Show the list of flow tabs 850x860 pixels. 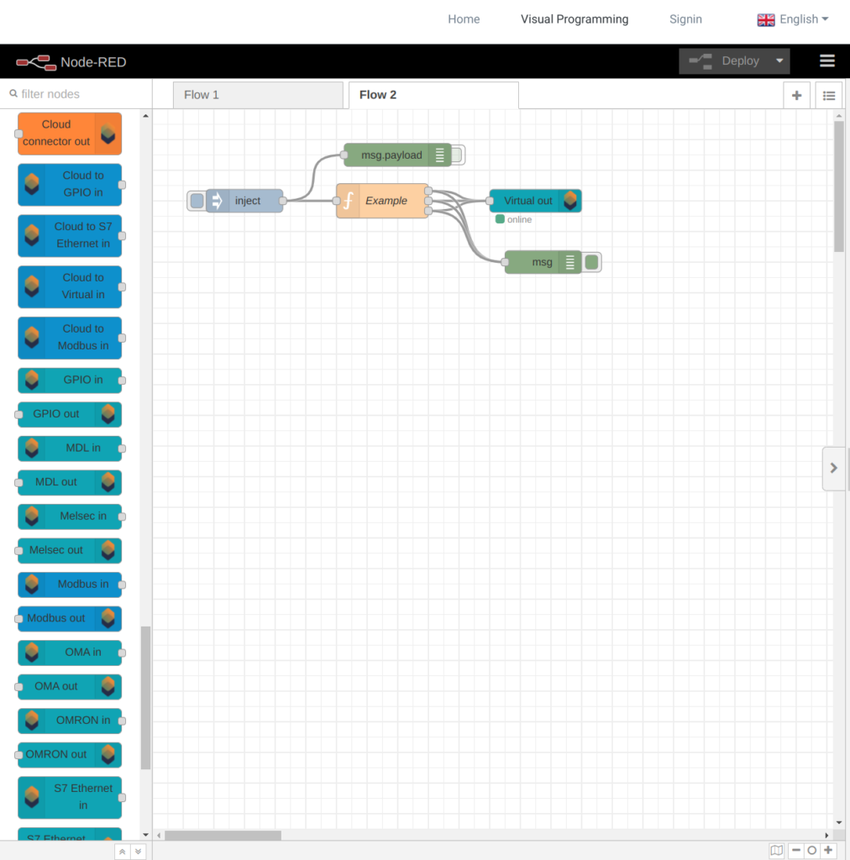click(829, 96)
